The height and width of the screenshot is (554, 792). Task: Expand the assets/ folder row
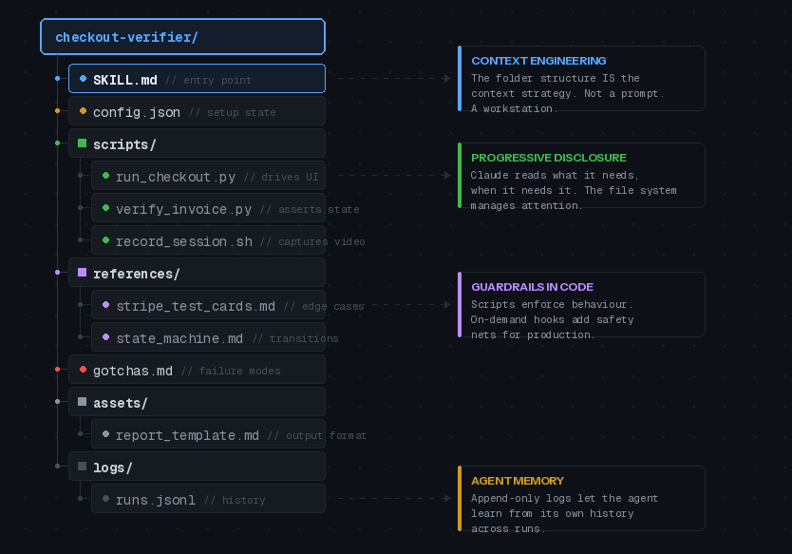[x=120, y=403]
